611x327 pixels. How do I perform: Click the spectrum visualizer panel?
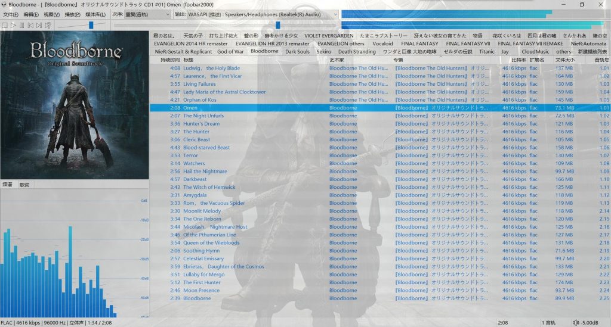(75, 254)
